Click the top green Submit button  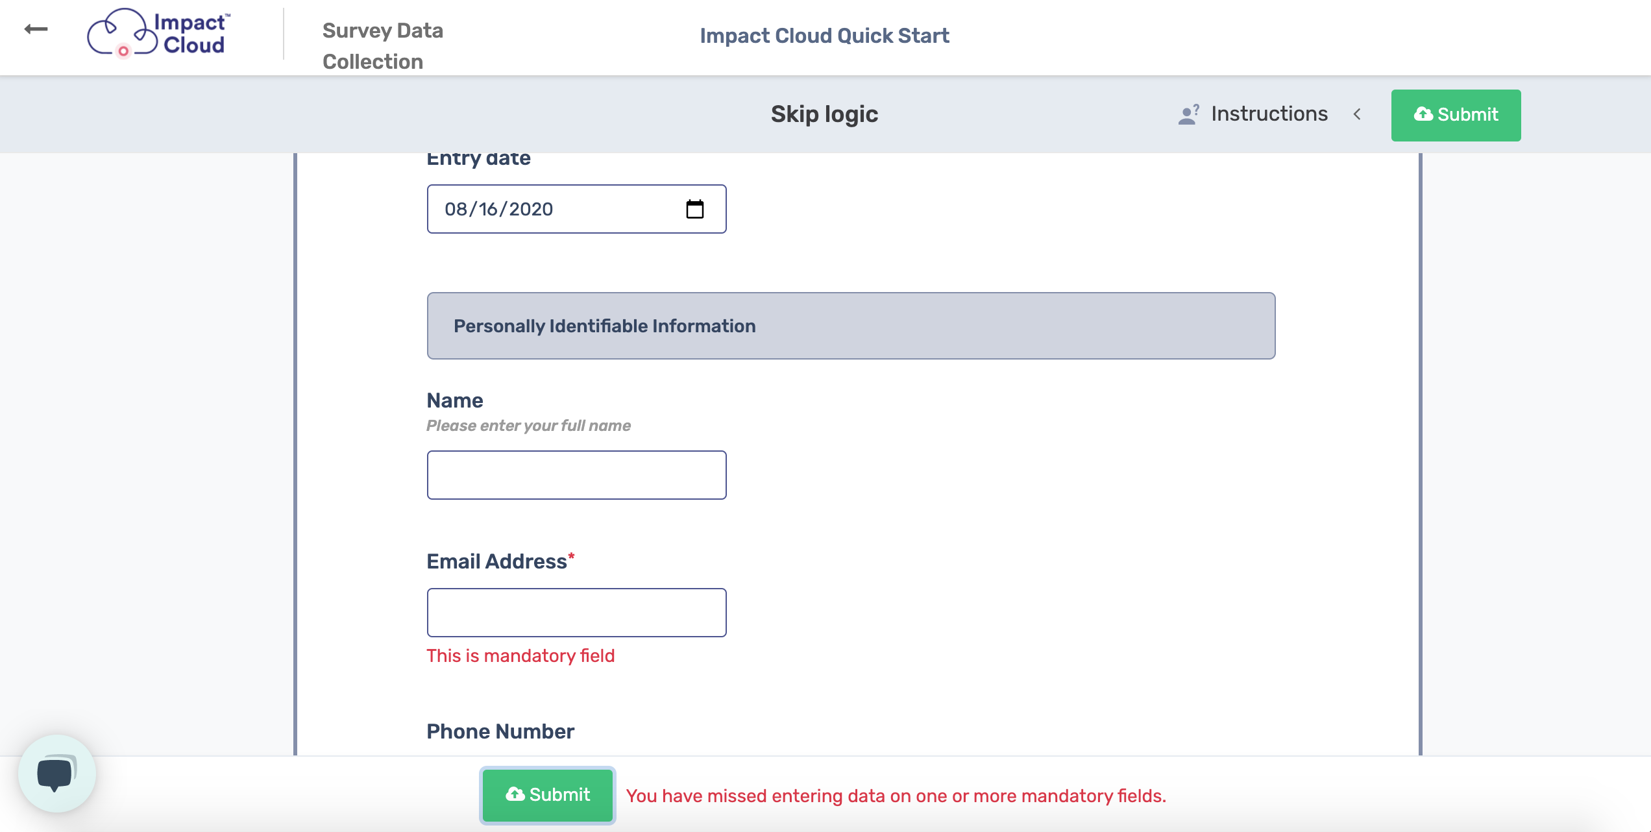(1456, 115)
